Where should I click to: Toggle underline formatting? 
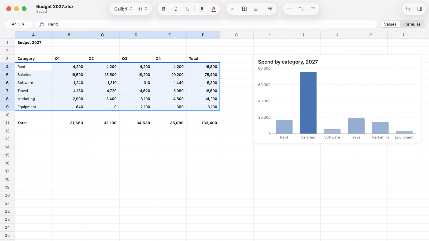click(188, 9)
